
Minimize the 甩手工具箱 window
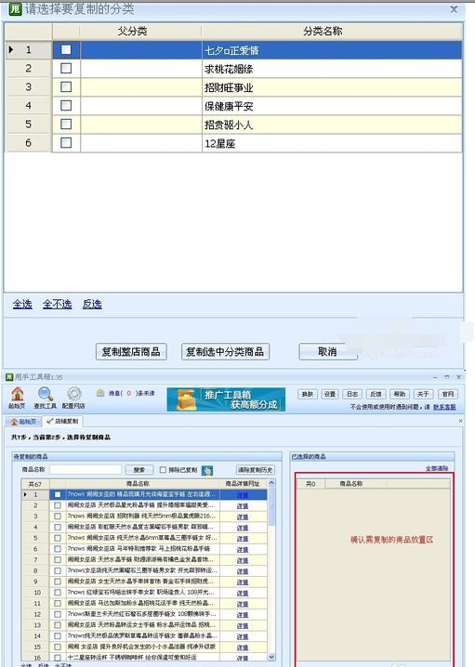click(435, 377)
